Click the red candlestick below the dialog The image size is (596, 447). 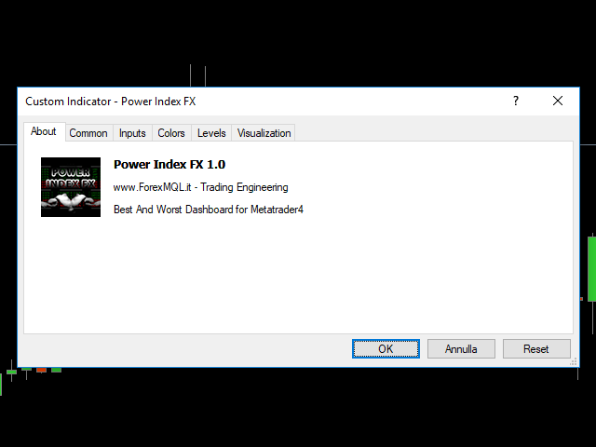[41, 370]
